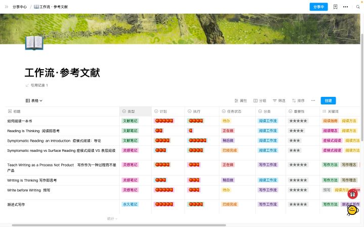
Task: Open the 排序 sort options
Action: (298, 100)
